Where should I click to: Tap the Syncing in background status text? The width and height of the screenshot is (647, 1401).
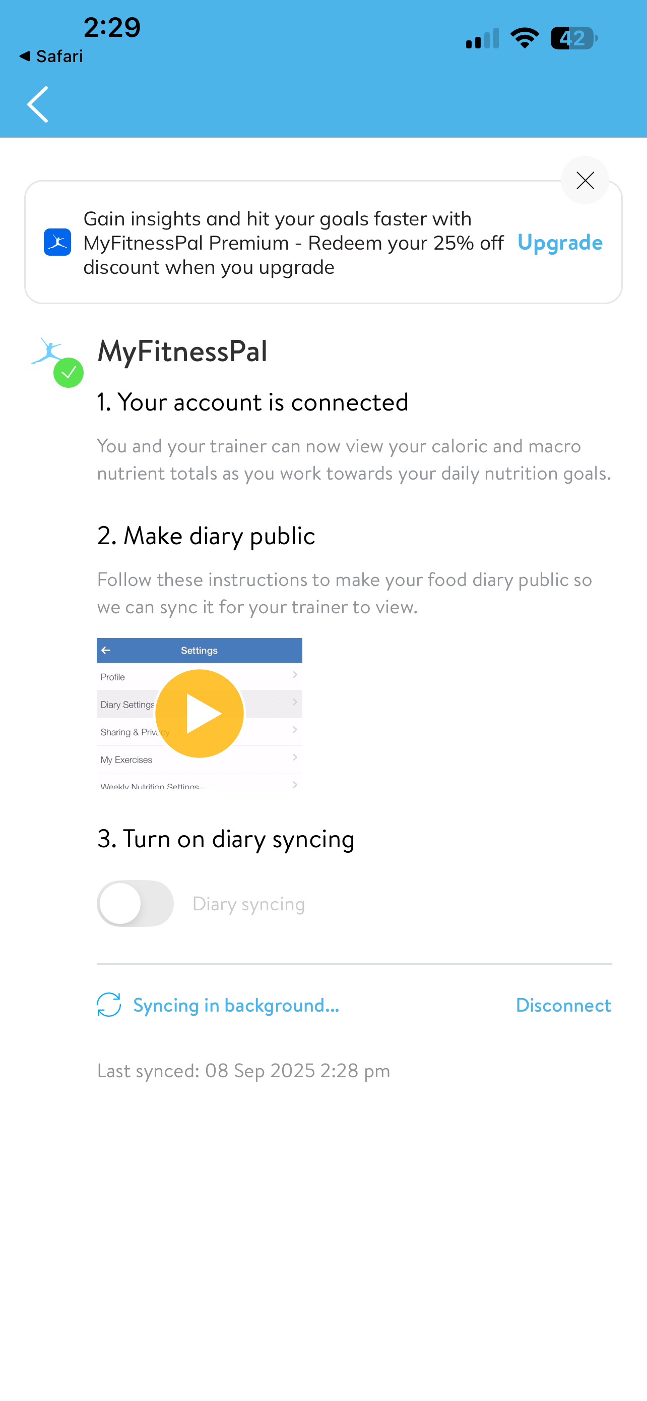(x=236, y=1005)
